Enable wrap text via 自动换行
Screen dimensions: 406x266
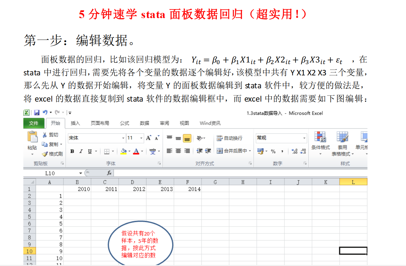coord(229,137)
